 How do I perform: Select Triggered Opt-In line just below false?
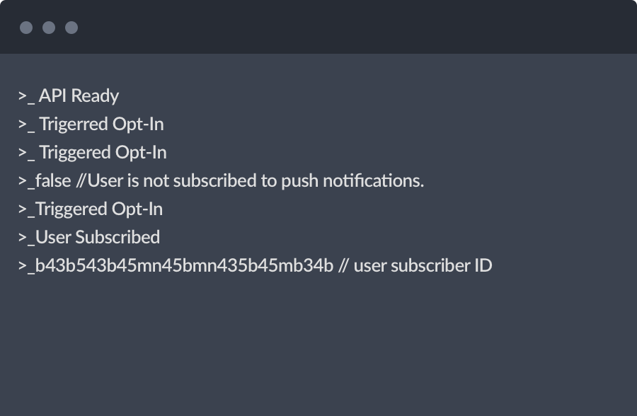click(x=91, y=209)
